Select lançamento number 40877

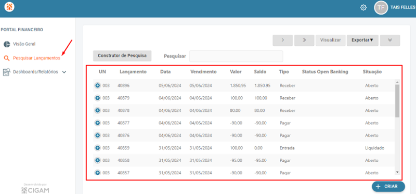pyautogui.click(x=124, y=123)
